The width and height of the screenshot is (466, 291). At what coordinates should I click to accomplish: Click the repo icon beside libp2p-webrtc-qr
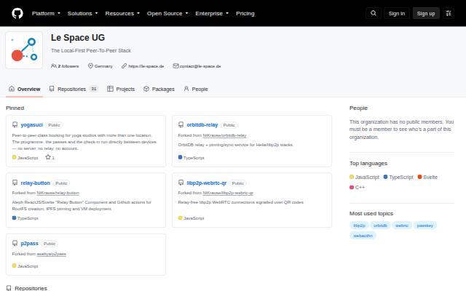(181, 183)
